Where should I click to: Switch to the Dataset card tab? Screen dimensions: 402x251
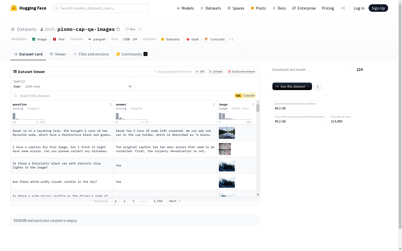click(28, 54)
